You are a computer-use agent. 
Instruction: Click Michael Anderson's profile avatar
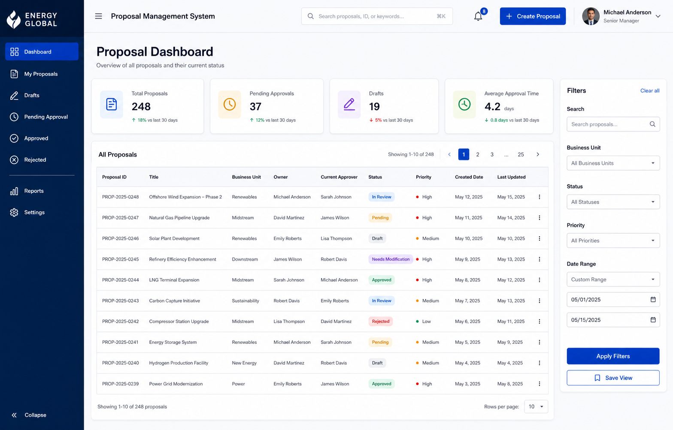click(x=591, y=16)
